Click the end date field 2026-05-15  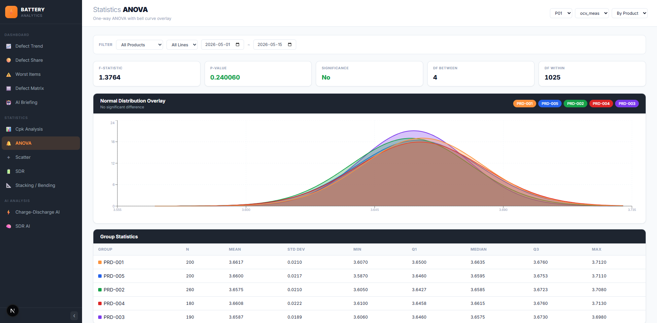coord(275,45)
